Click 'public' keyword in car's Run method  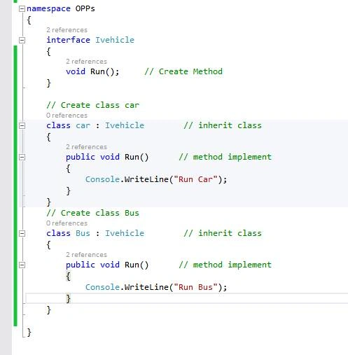click(81, 157)
